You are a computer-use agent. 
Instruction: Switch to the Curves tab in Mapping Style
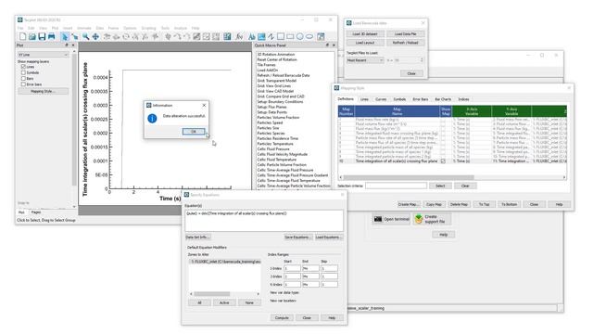tap(381, 99)
